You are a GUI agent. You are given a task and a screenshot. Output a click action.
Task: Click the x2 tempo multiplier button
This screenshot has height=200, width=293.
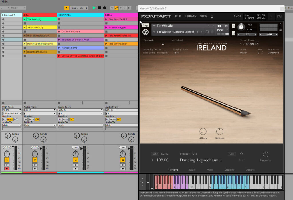coord(167,154)
